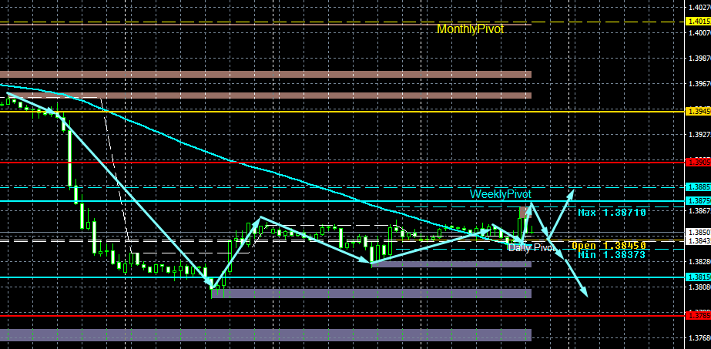
Task: Click the yellow 1.3945 price tag
Action: point(699,111)
